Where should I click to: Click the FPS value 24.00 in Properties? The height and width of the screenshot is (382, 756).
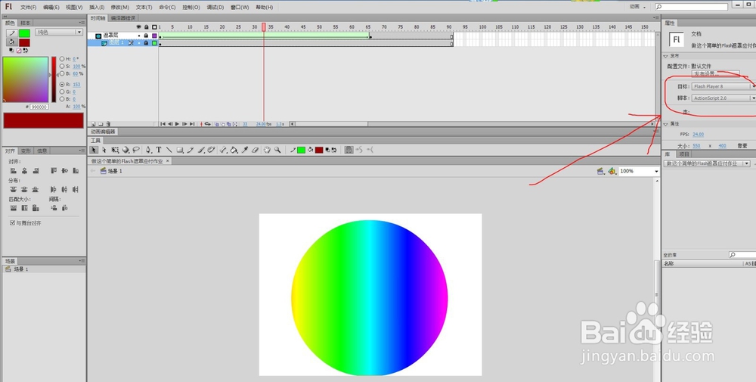pos(698,135)
